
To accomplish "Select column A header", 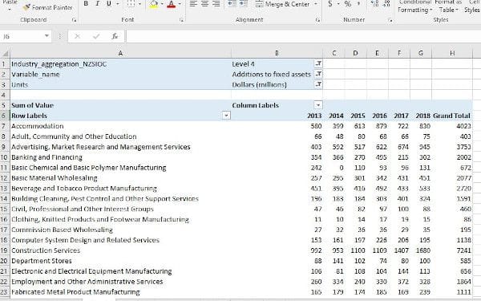I will tap(120, 53).
